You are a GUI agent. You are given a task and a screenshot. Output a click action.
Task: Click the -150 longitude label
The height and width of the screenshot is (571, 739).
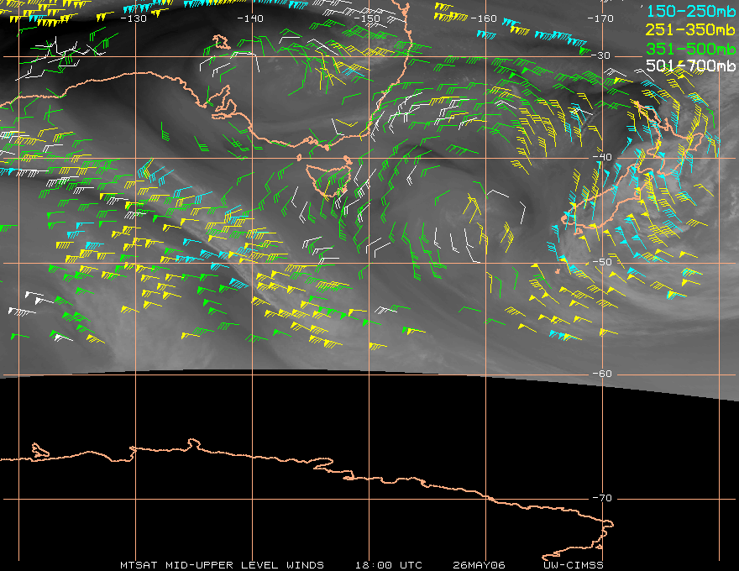[368, 18]
